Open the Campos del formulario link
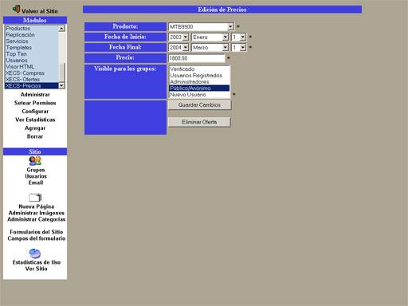Viewport: 408px width, 306px height. (37, 238)
